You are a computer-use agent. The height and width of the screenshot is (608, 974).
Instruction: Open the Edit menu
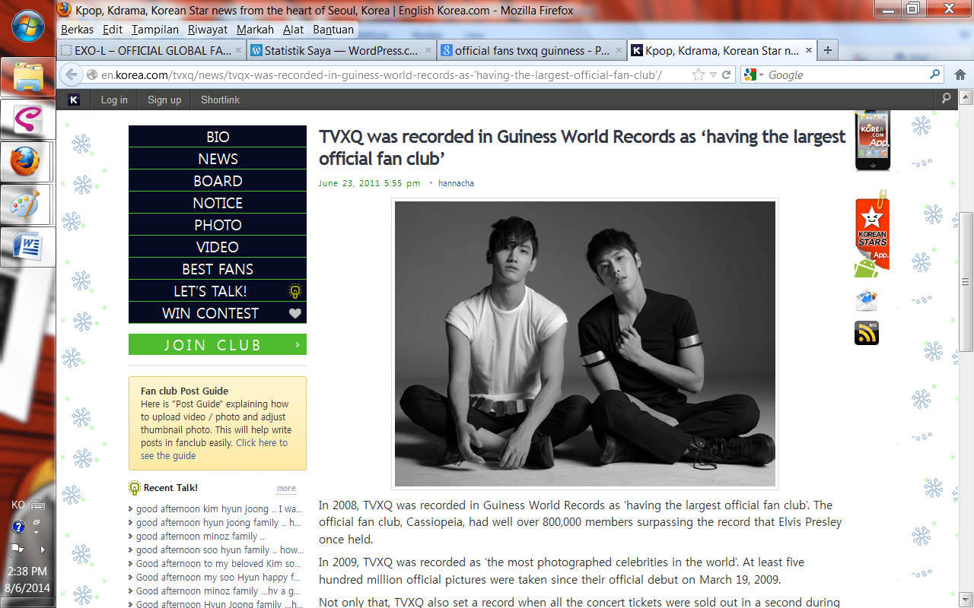point(113,30)
